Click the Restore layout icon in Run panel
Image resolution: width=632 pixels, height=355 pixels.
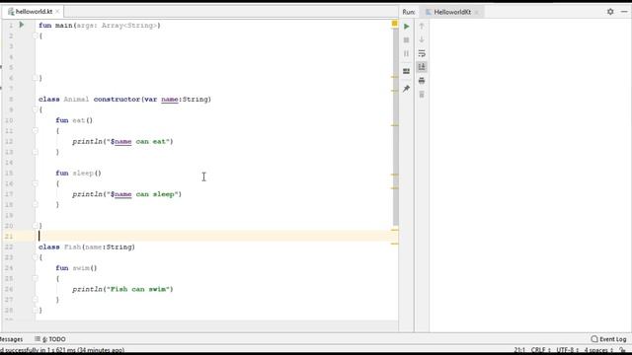tap(406, 71)
